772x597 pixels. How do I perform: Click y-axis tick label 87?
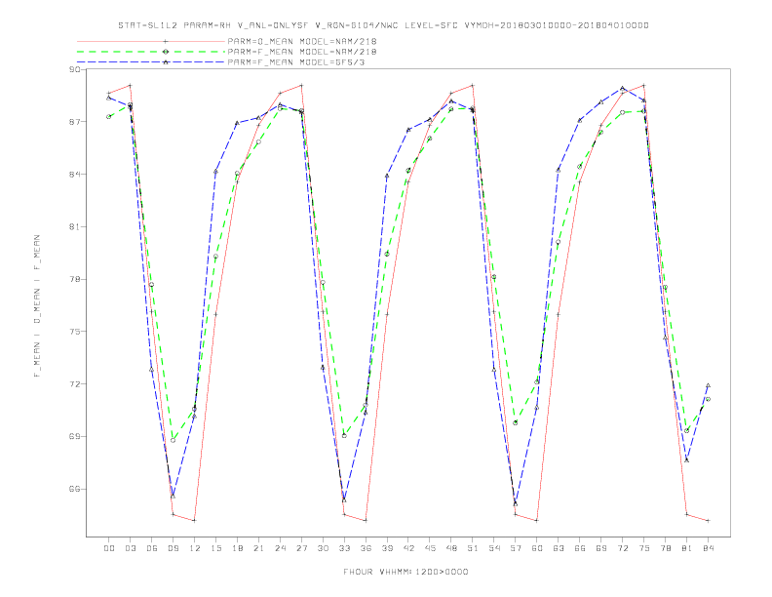[x=74, y=122]
